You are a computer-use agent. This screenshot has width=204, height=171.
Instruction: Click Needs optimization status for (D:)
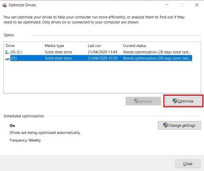coord(157,58)
